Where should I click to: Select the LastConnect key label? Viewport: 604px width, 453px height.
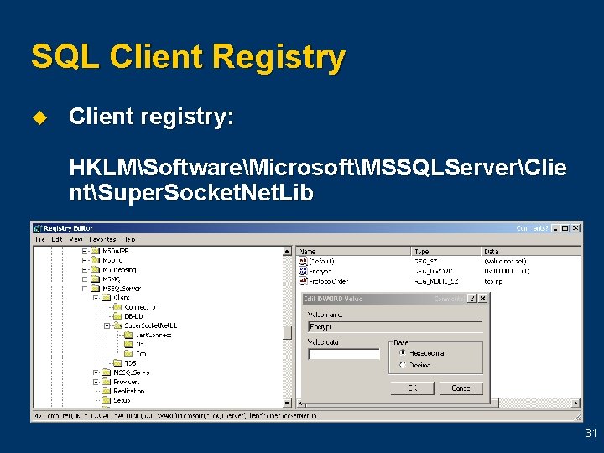[154, 335]
